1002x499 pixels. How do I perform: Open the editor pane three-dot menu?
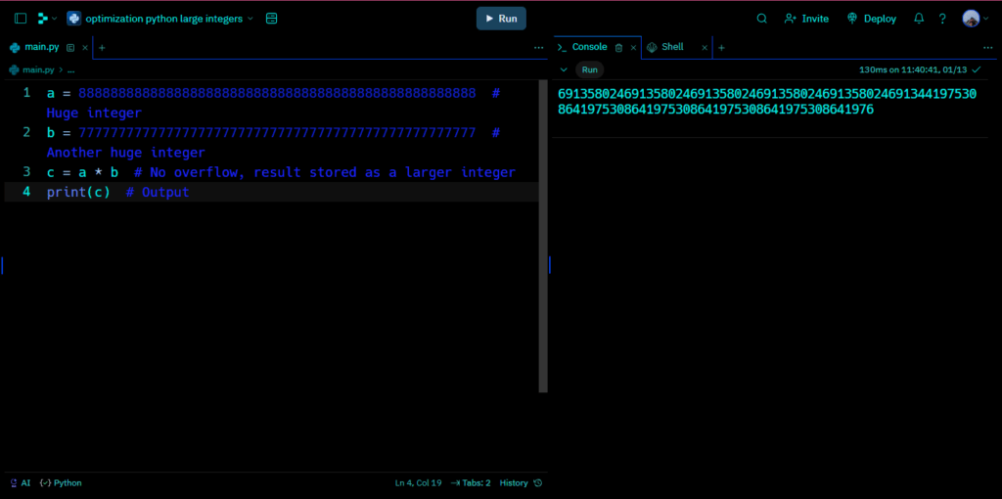[539, 47]
